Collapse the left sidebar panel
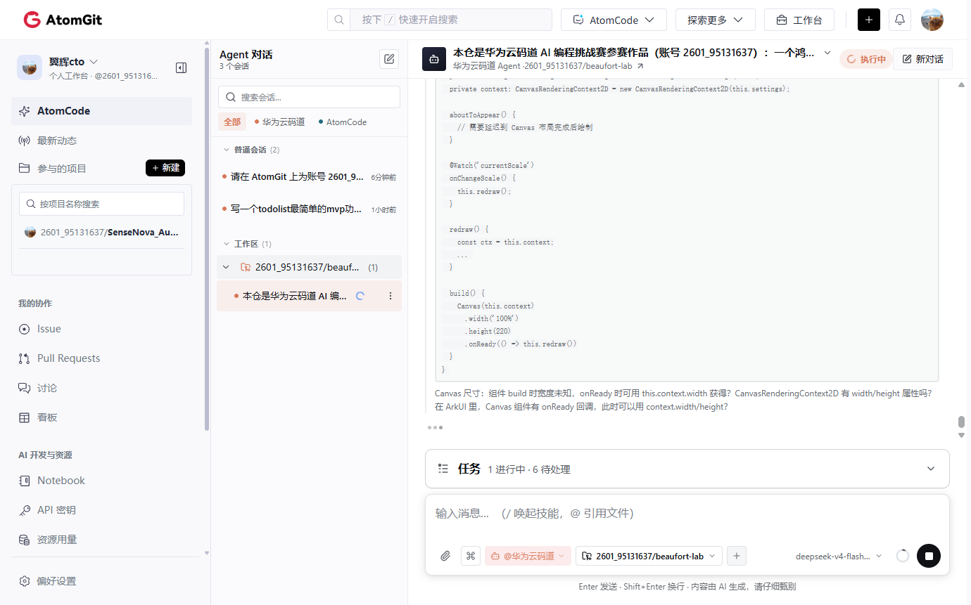The height and width of the screenshot is (605, 971). click(181, 67)
